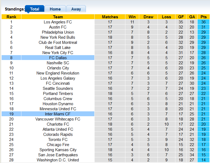210x163 pixels.
Task: Open Vancouver Whitecaps FC page
Action: (x=58, y=119)
